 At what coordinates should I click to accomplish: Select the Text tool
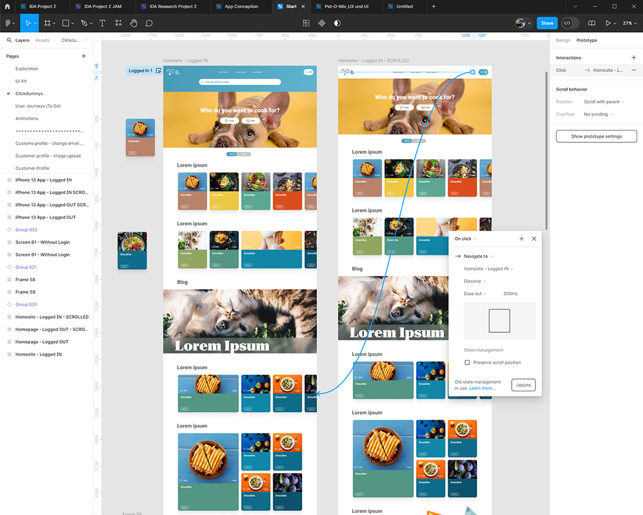102,23
